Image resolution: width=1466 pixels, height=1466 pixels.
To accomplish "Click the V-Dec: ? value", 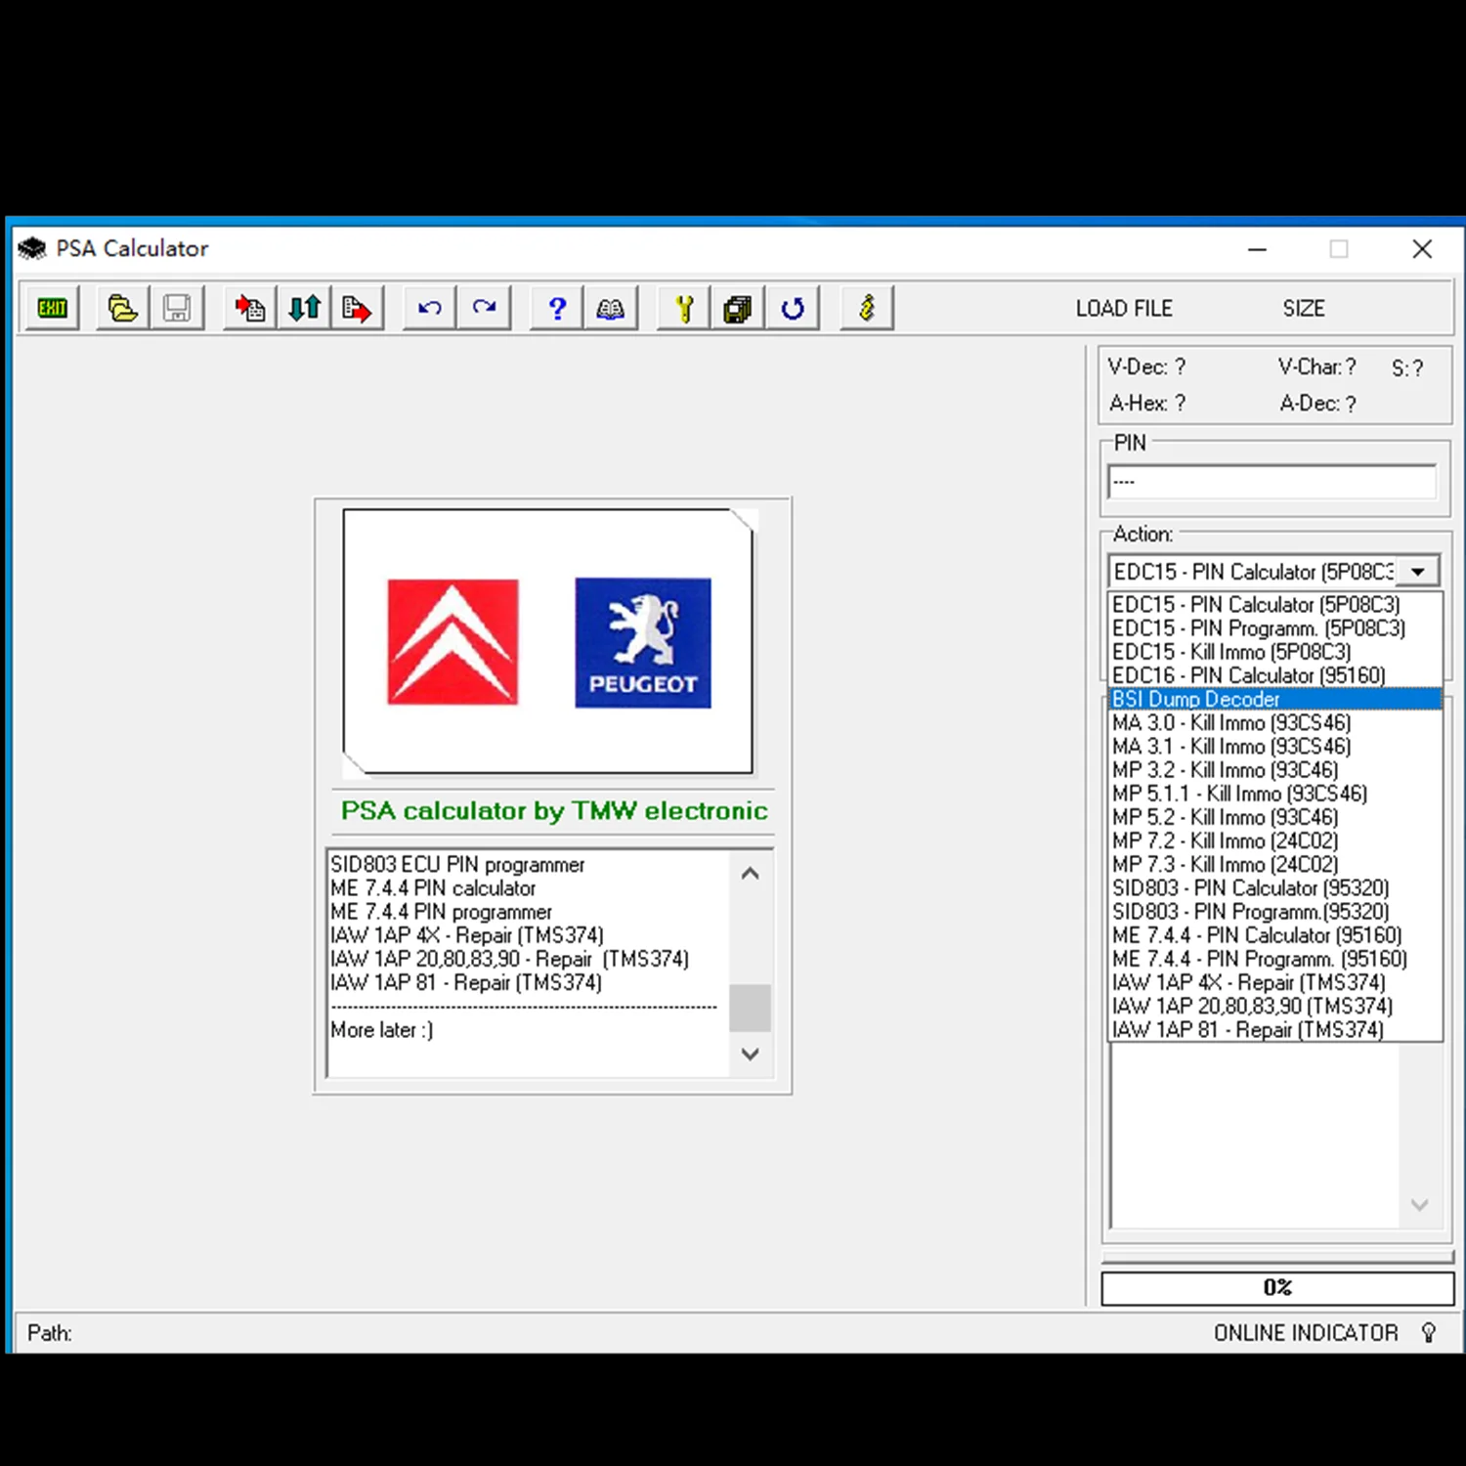I will pos(1146,367).
